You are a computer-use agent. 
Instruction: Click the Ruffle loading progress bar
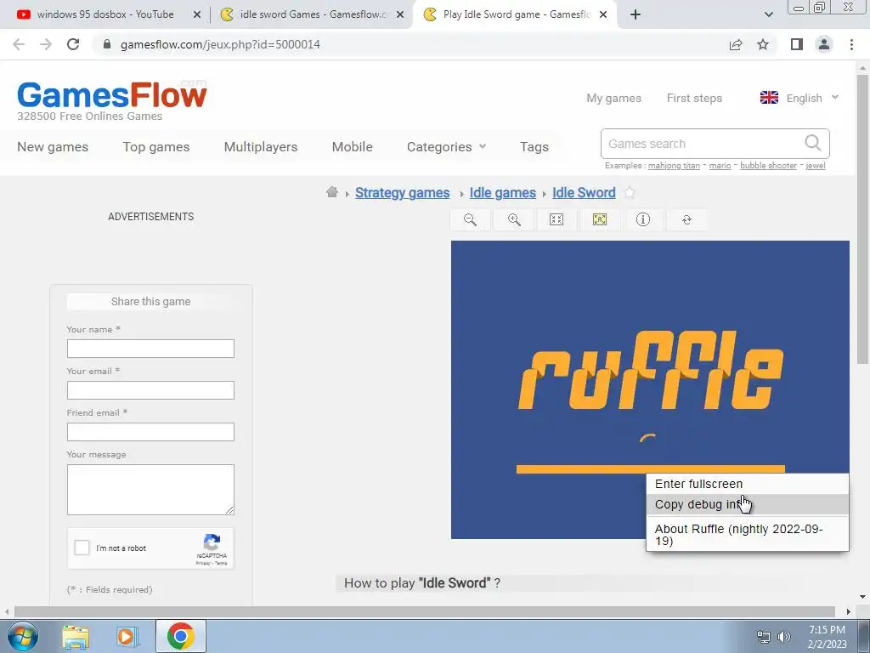[650, 469]
